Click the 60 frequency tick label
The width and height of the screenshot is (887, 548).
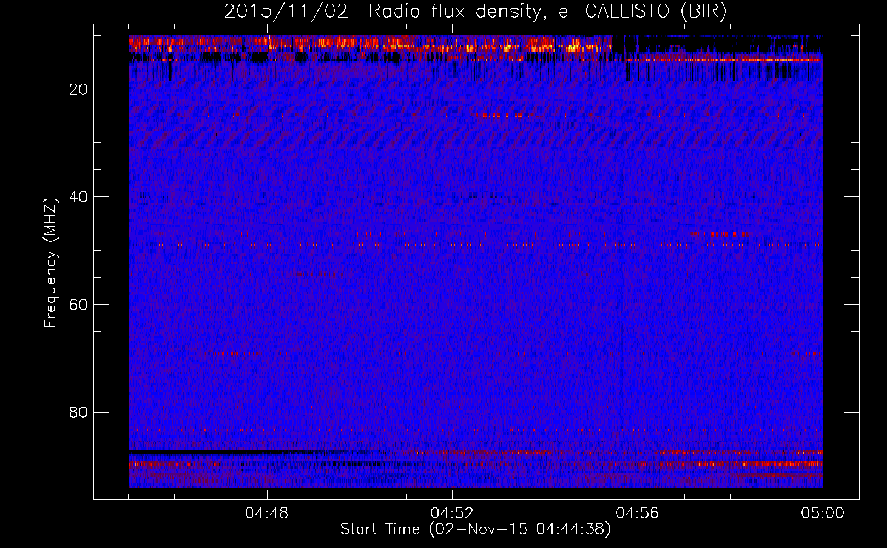79,305
